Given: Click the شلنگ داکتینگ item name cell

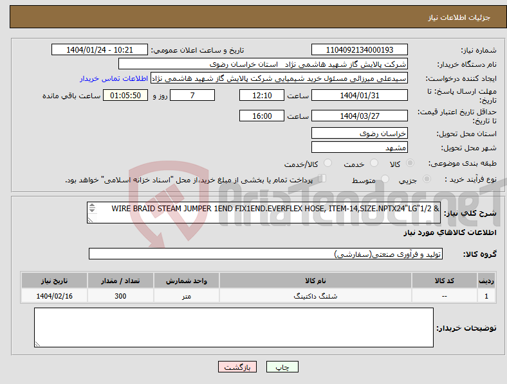Looking at the screenshot, I should 315,295.
